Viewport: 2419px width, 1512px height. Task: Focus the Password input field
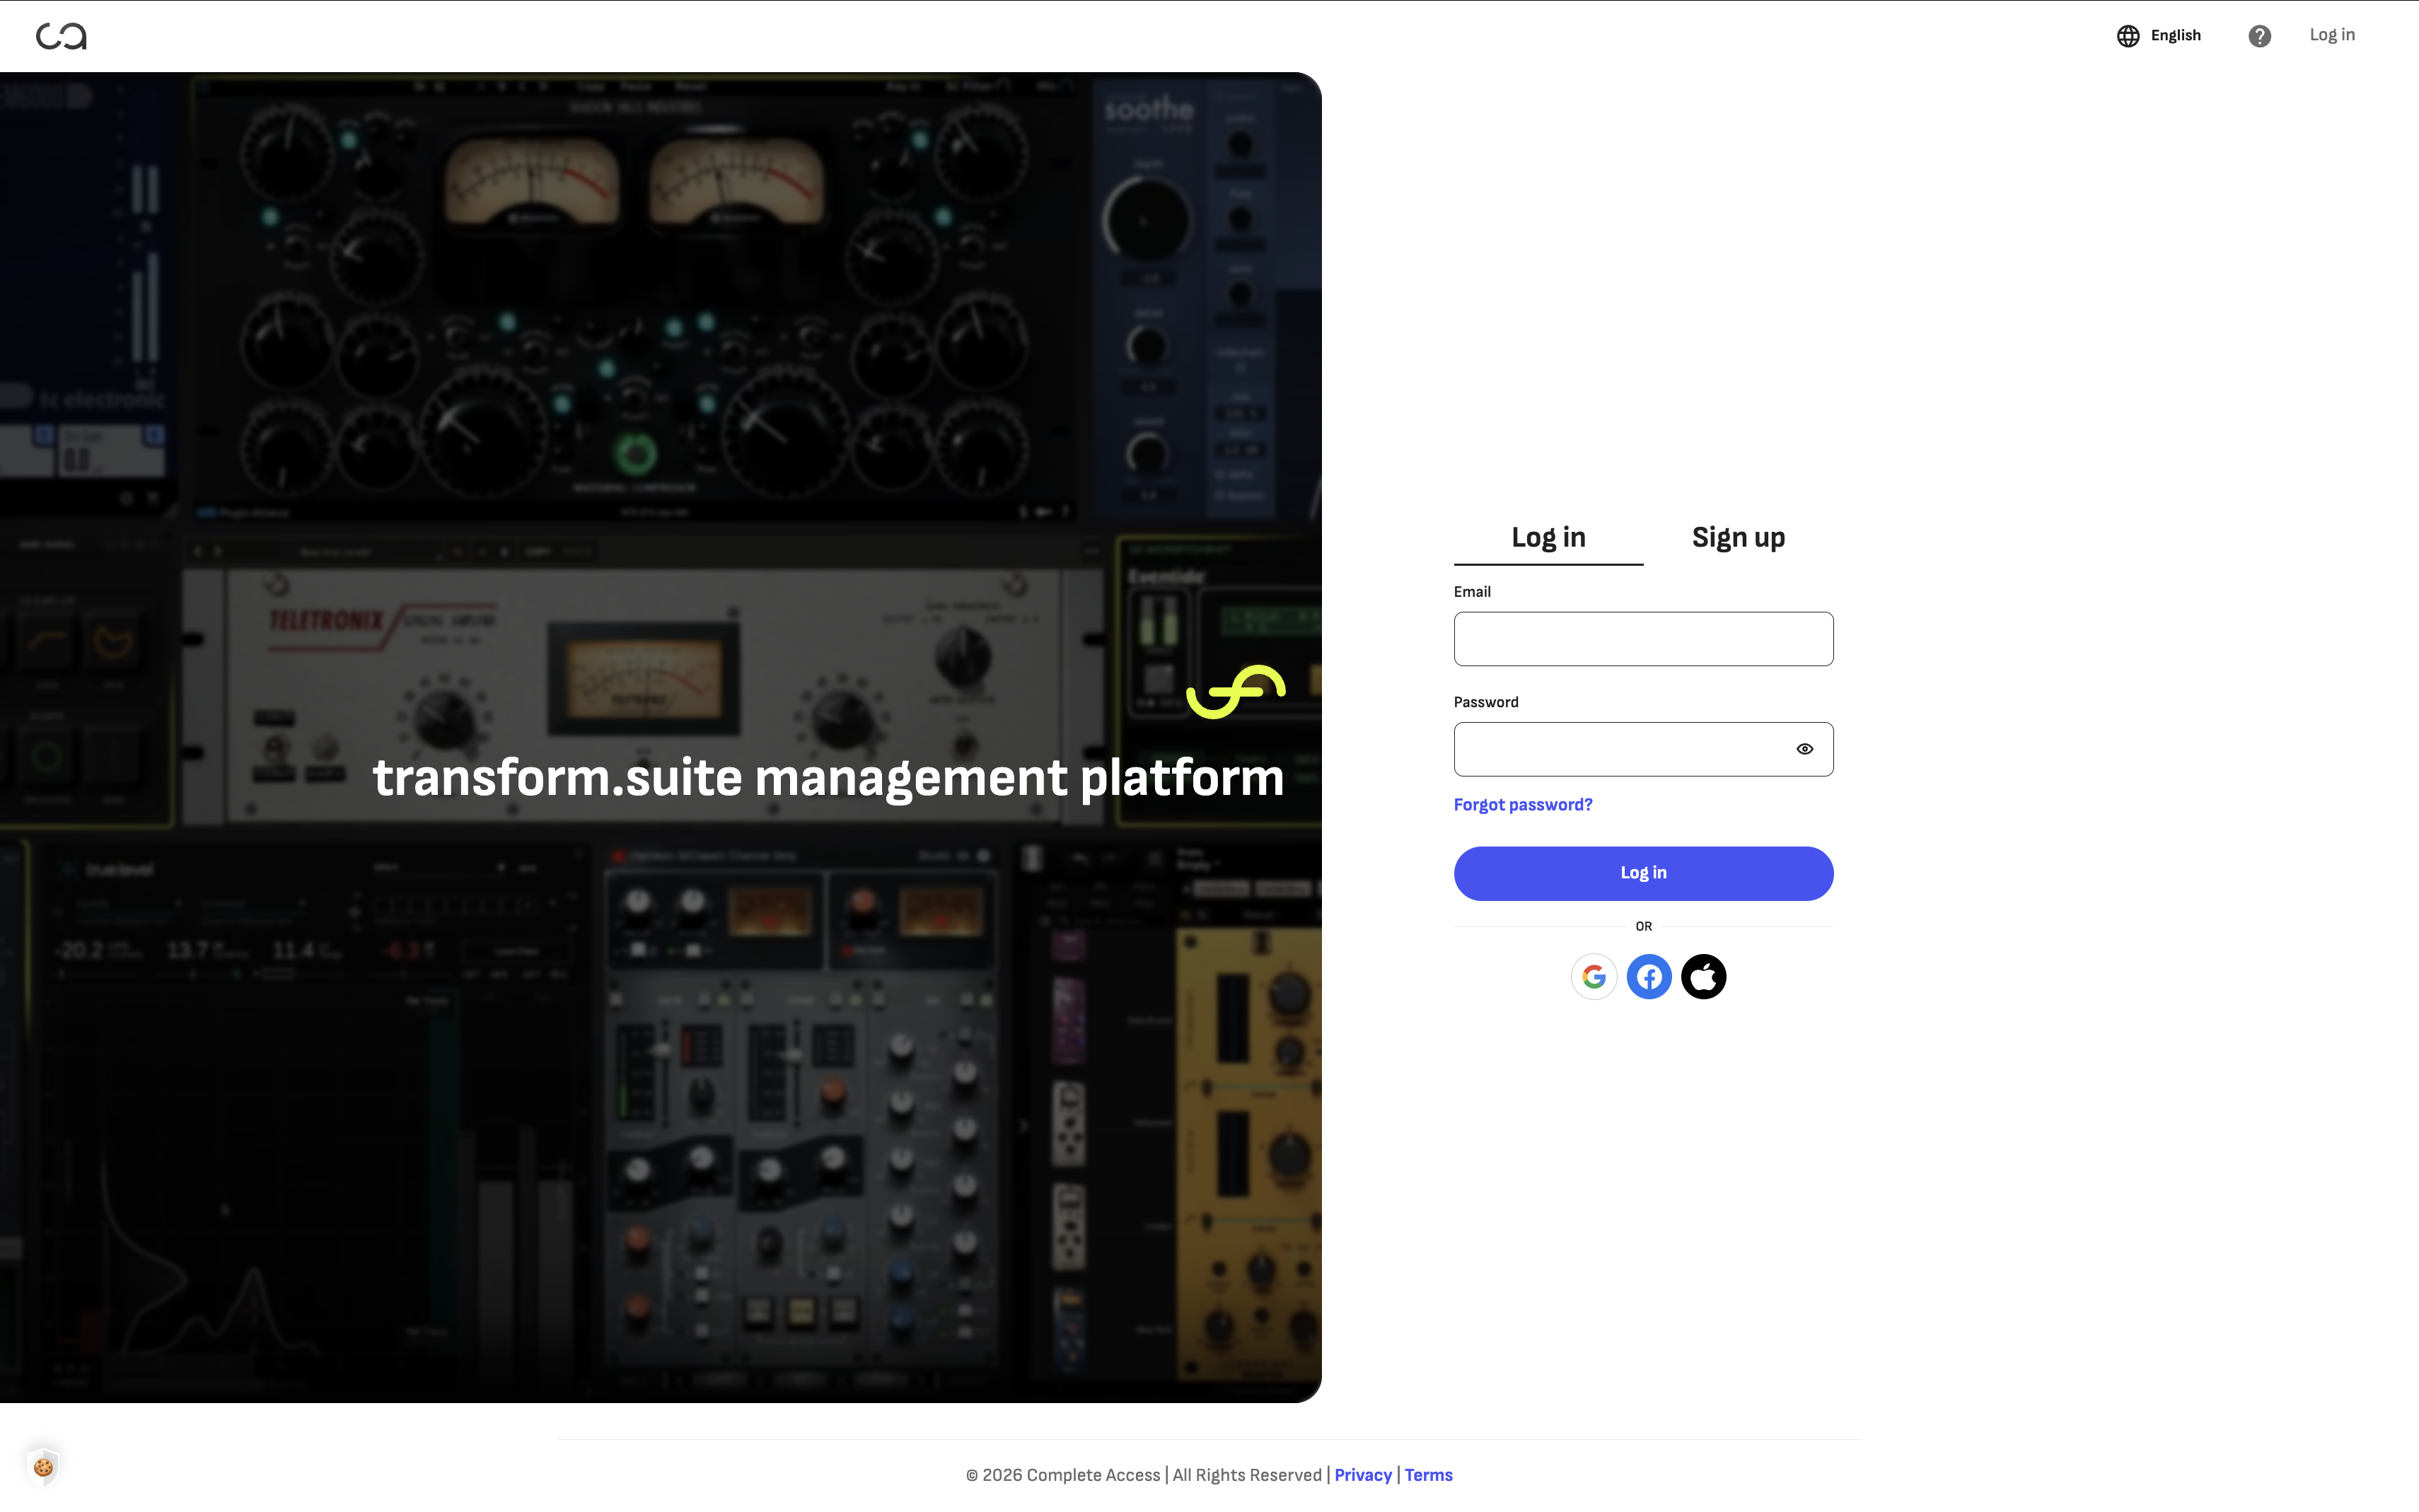tap(1643, 749)
